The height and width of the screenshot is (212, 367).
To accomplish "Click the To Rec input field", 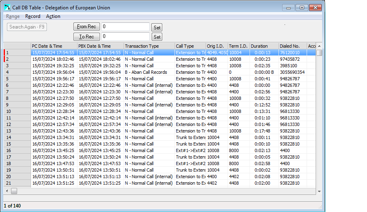I will point(125,37).
